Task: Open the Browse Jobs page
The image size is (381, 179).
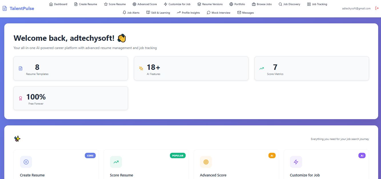Action: coord(262,4)
